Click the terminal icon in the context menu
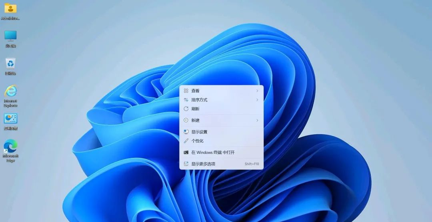The image size is (432, 222). point(186,152)
